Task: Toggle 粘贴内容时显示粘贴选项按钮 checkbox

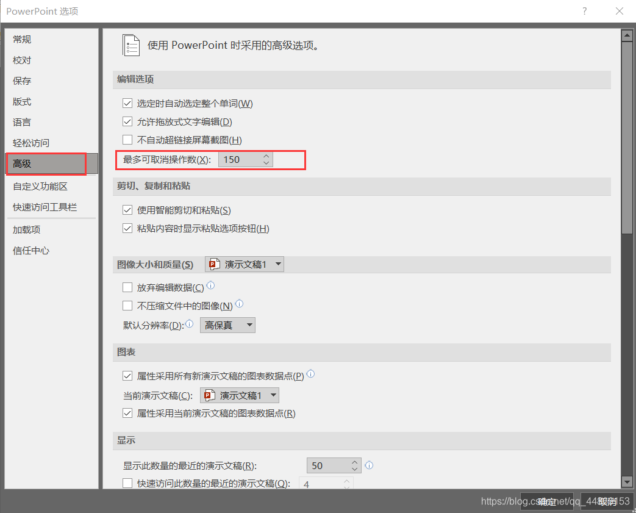Action: (127, 228)
